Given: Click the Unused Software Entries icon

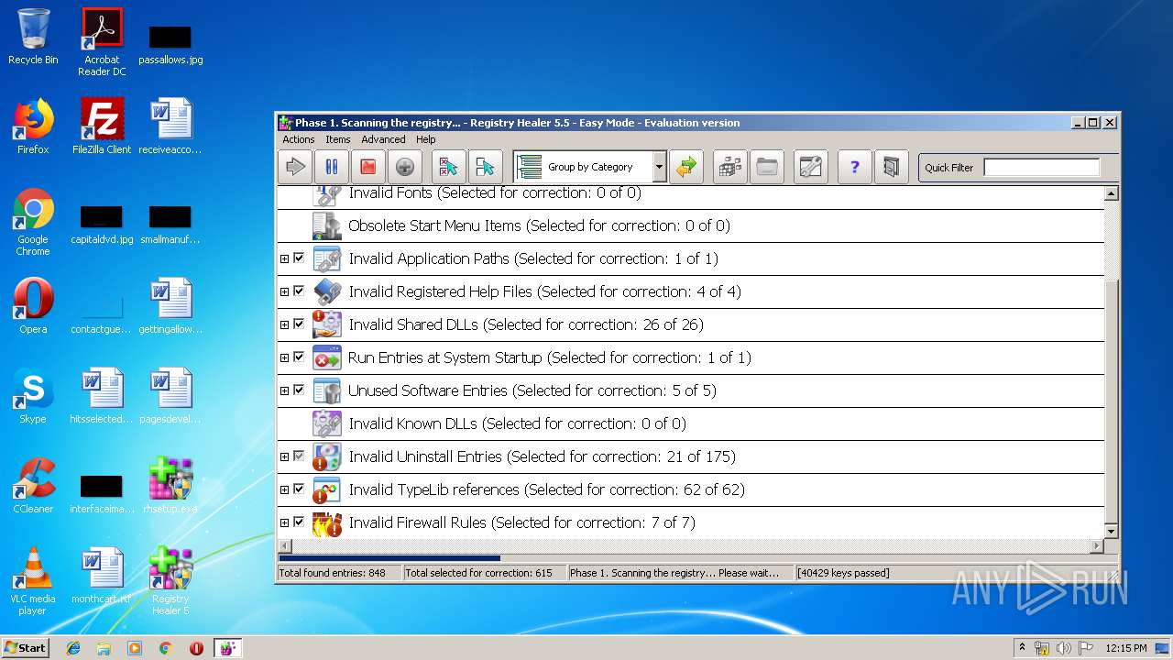Looking at the screenshot, I should coord(326,390).
